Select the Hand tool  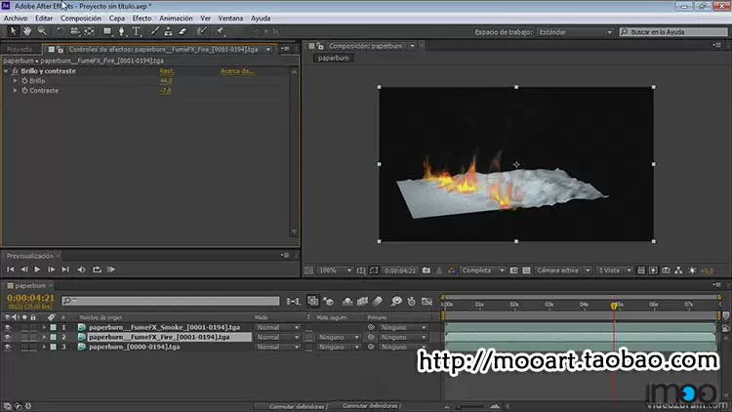click(27, 31)
